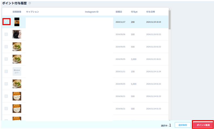Open food thumbnail in the 5,000 pt row

tap(17, 84)
